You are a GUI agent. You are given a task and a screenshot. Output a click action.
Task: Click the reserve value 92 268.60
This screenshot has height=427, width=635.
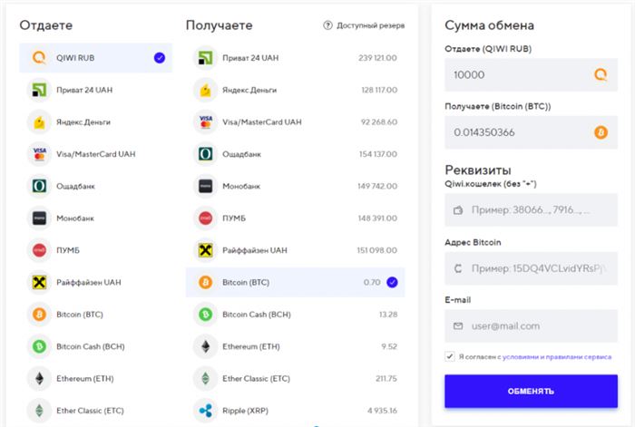[x=378, y=121]
